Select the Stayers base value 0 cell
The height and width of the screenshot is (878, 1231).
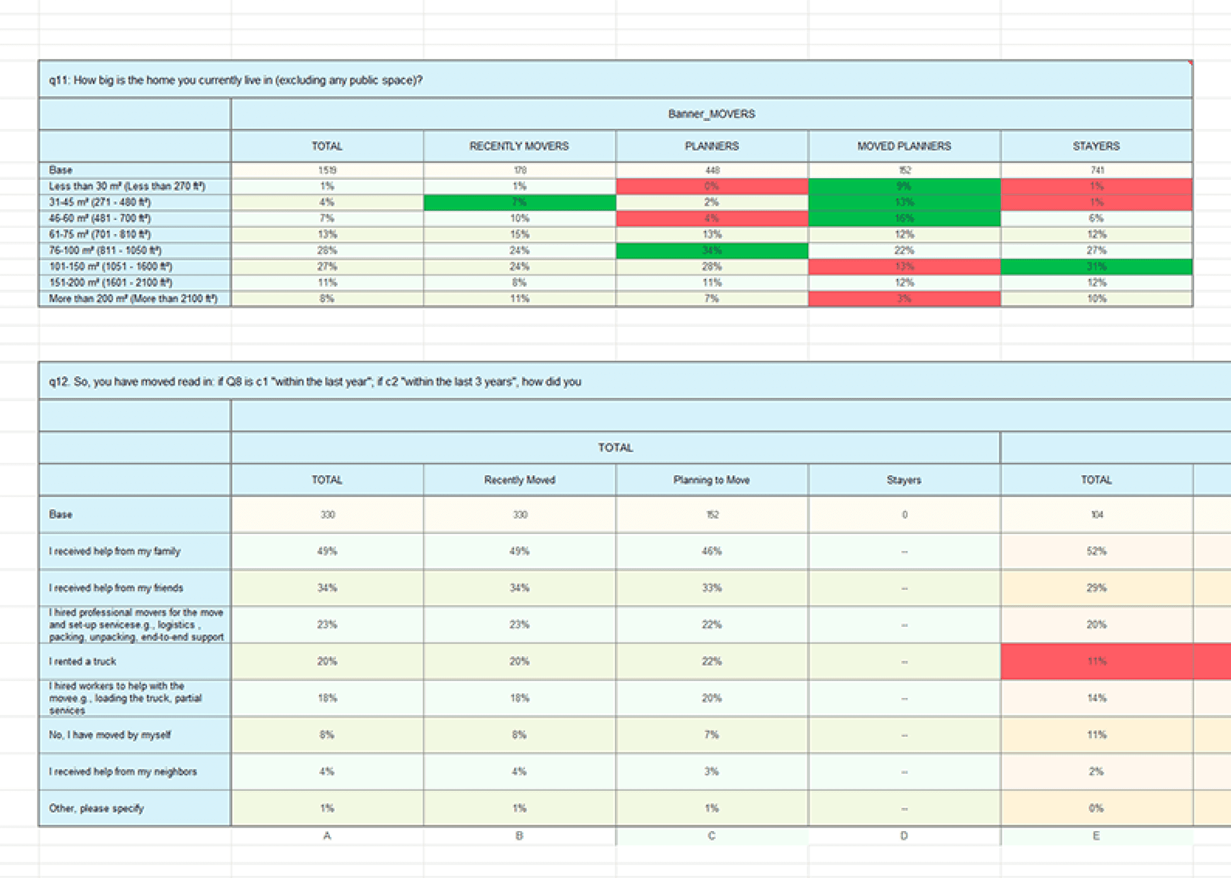(x=903, y=515)
